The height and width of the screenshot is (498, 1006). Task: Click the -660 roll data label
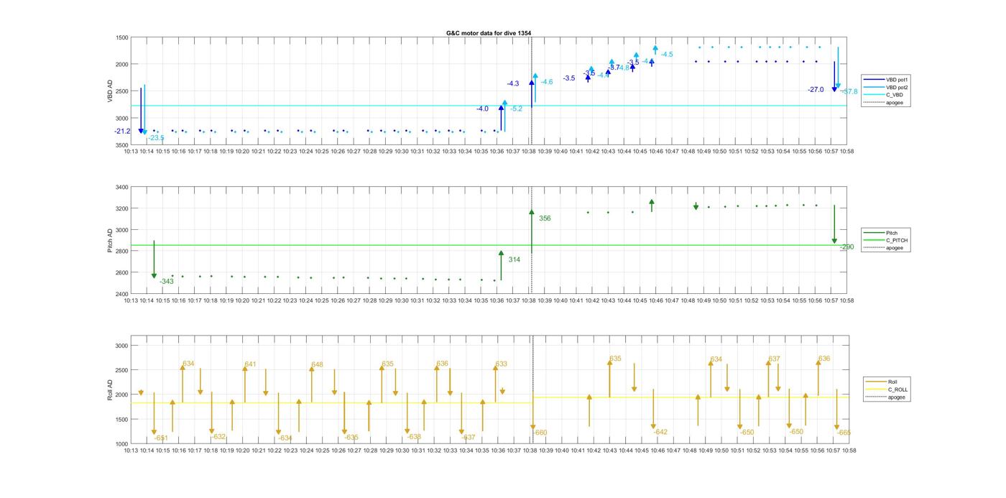click(540, 433)
